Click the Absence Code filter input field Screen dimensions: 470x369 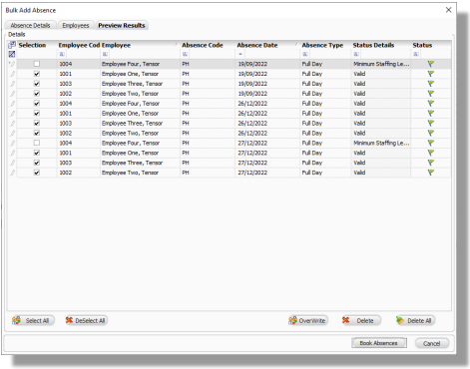click(211, 54)
